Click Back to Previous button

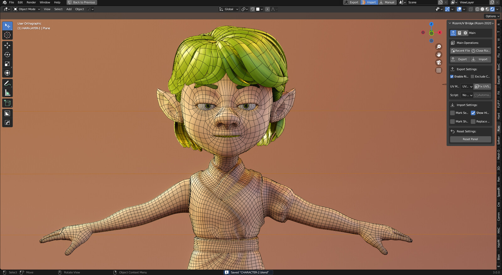[81, 2]
